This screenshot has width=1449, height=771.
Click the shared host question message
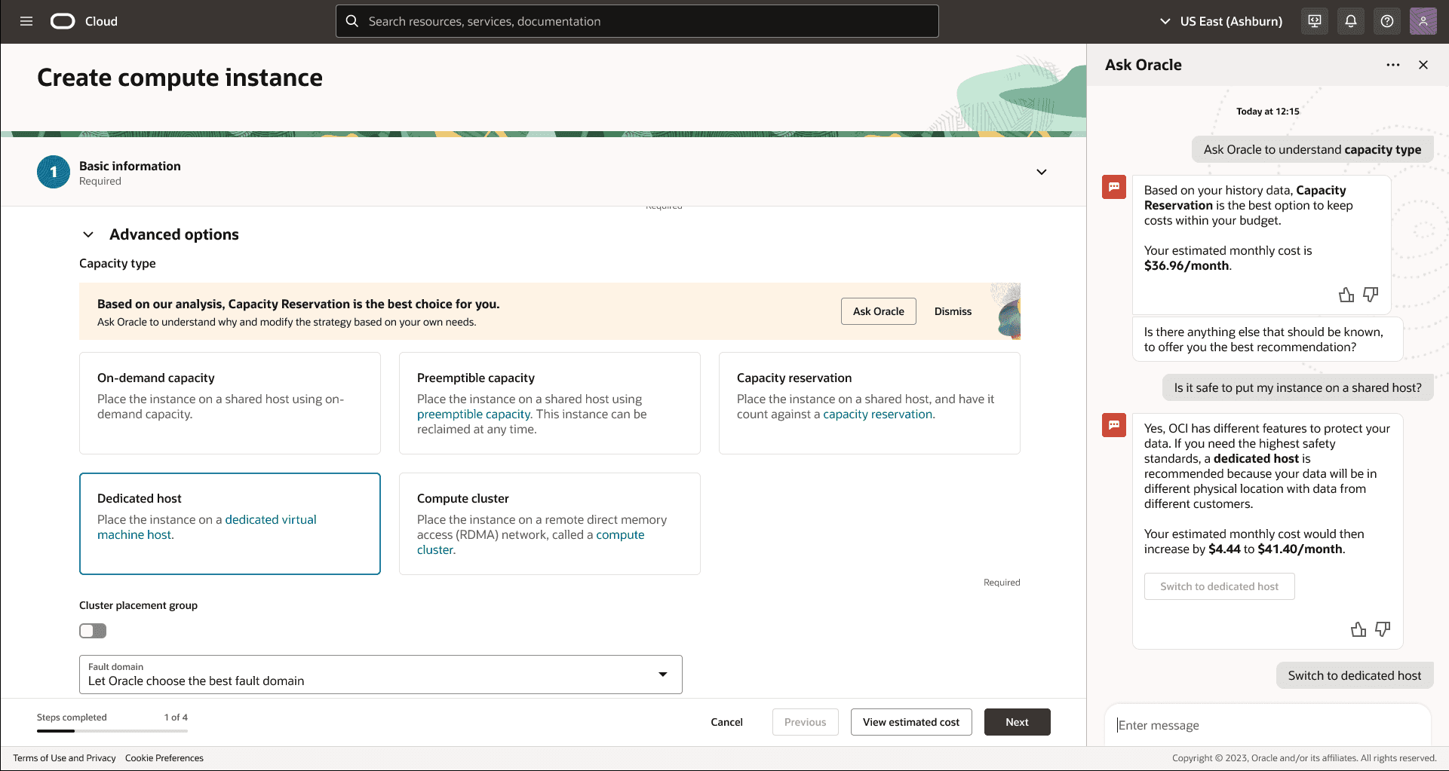click(x=1297, y=387)
